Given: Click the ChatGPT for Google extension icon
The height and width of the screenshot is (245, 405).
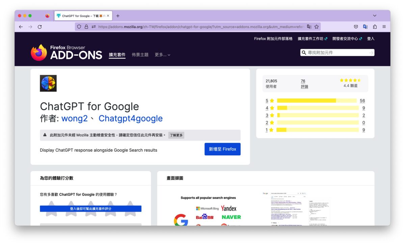Looking at the screenshot, I should point(48,83).
